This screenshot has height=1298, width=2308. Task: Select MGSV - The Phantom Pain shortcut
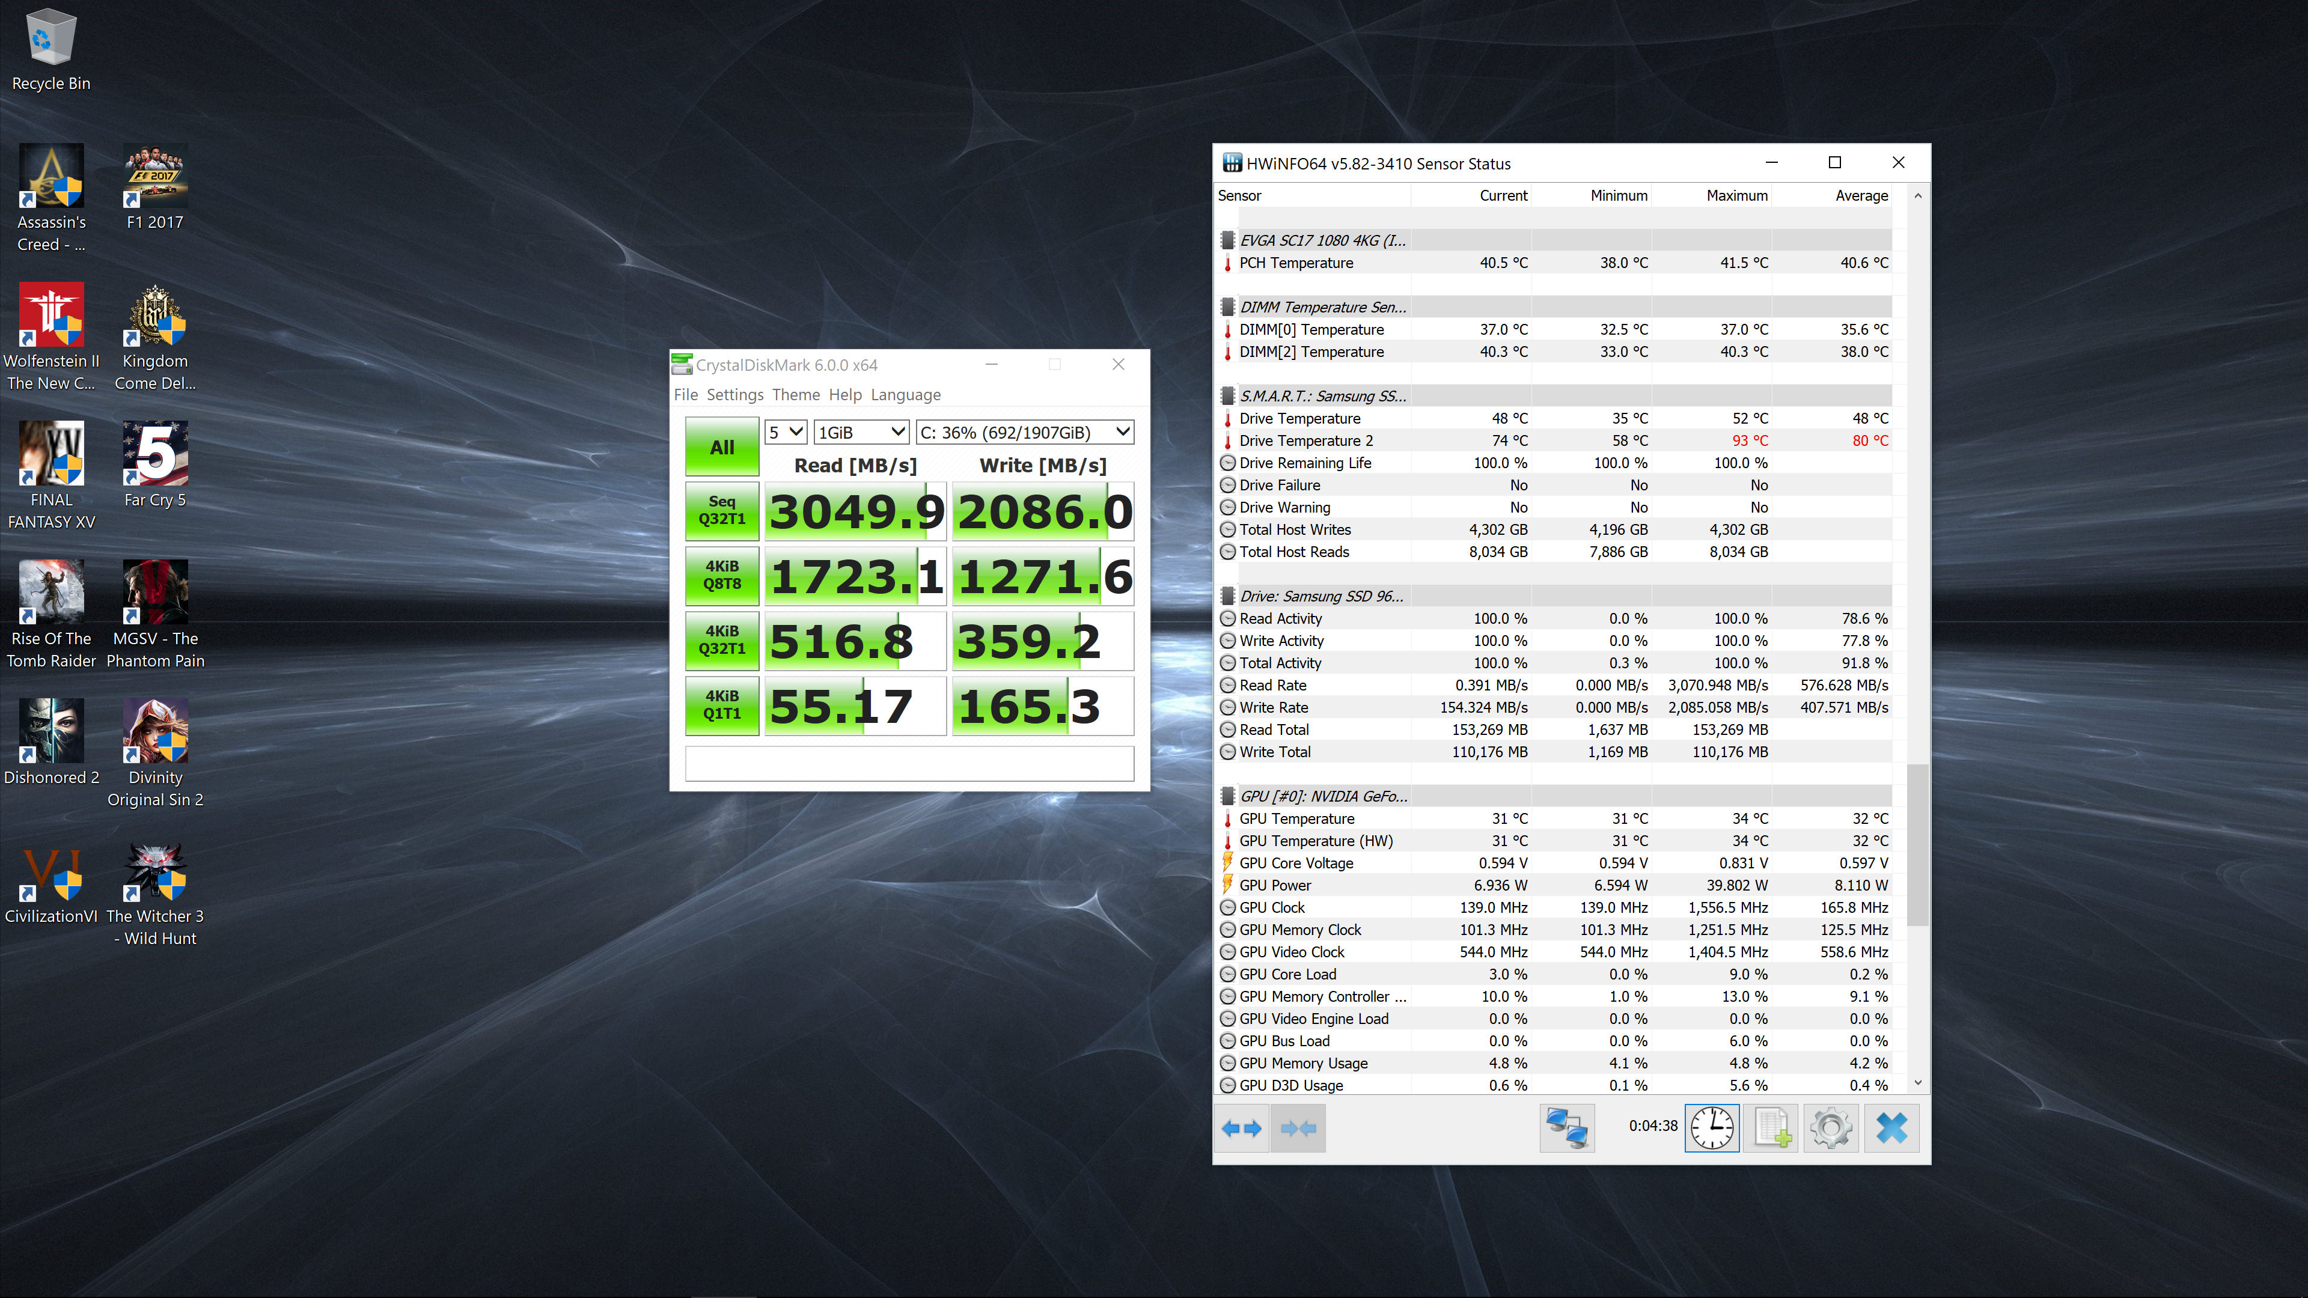coord(155,615)
